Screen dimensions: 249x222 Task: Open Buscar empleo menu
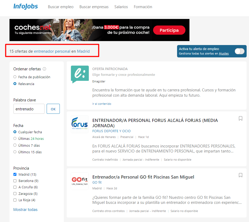pyautogui.click(x=61, y=7)
